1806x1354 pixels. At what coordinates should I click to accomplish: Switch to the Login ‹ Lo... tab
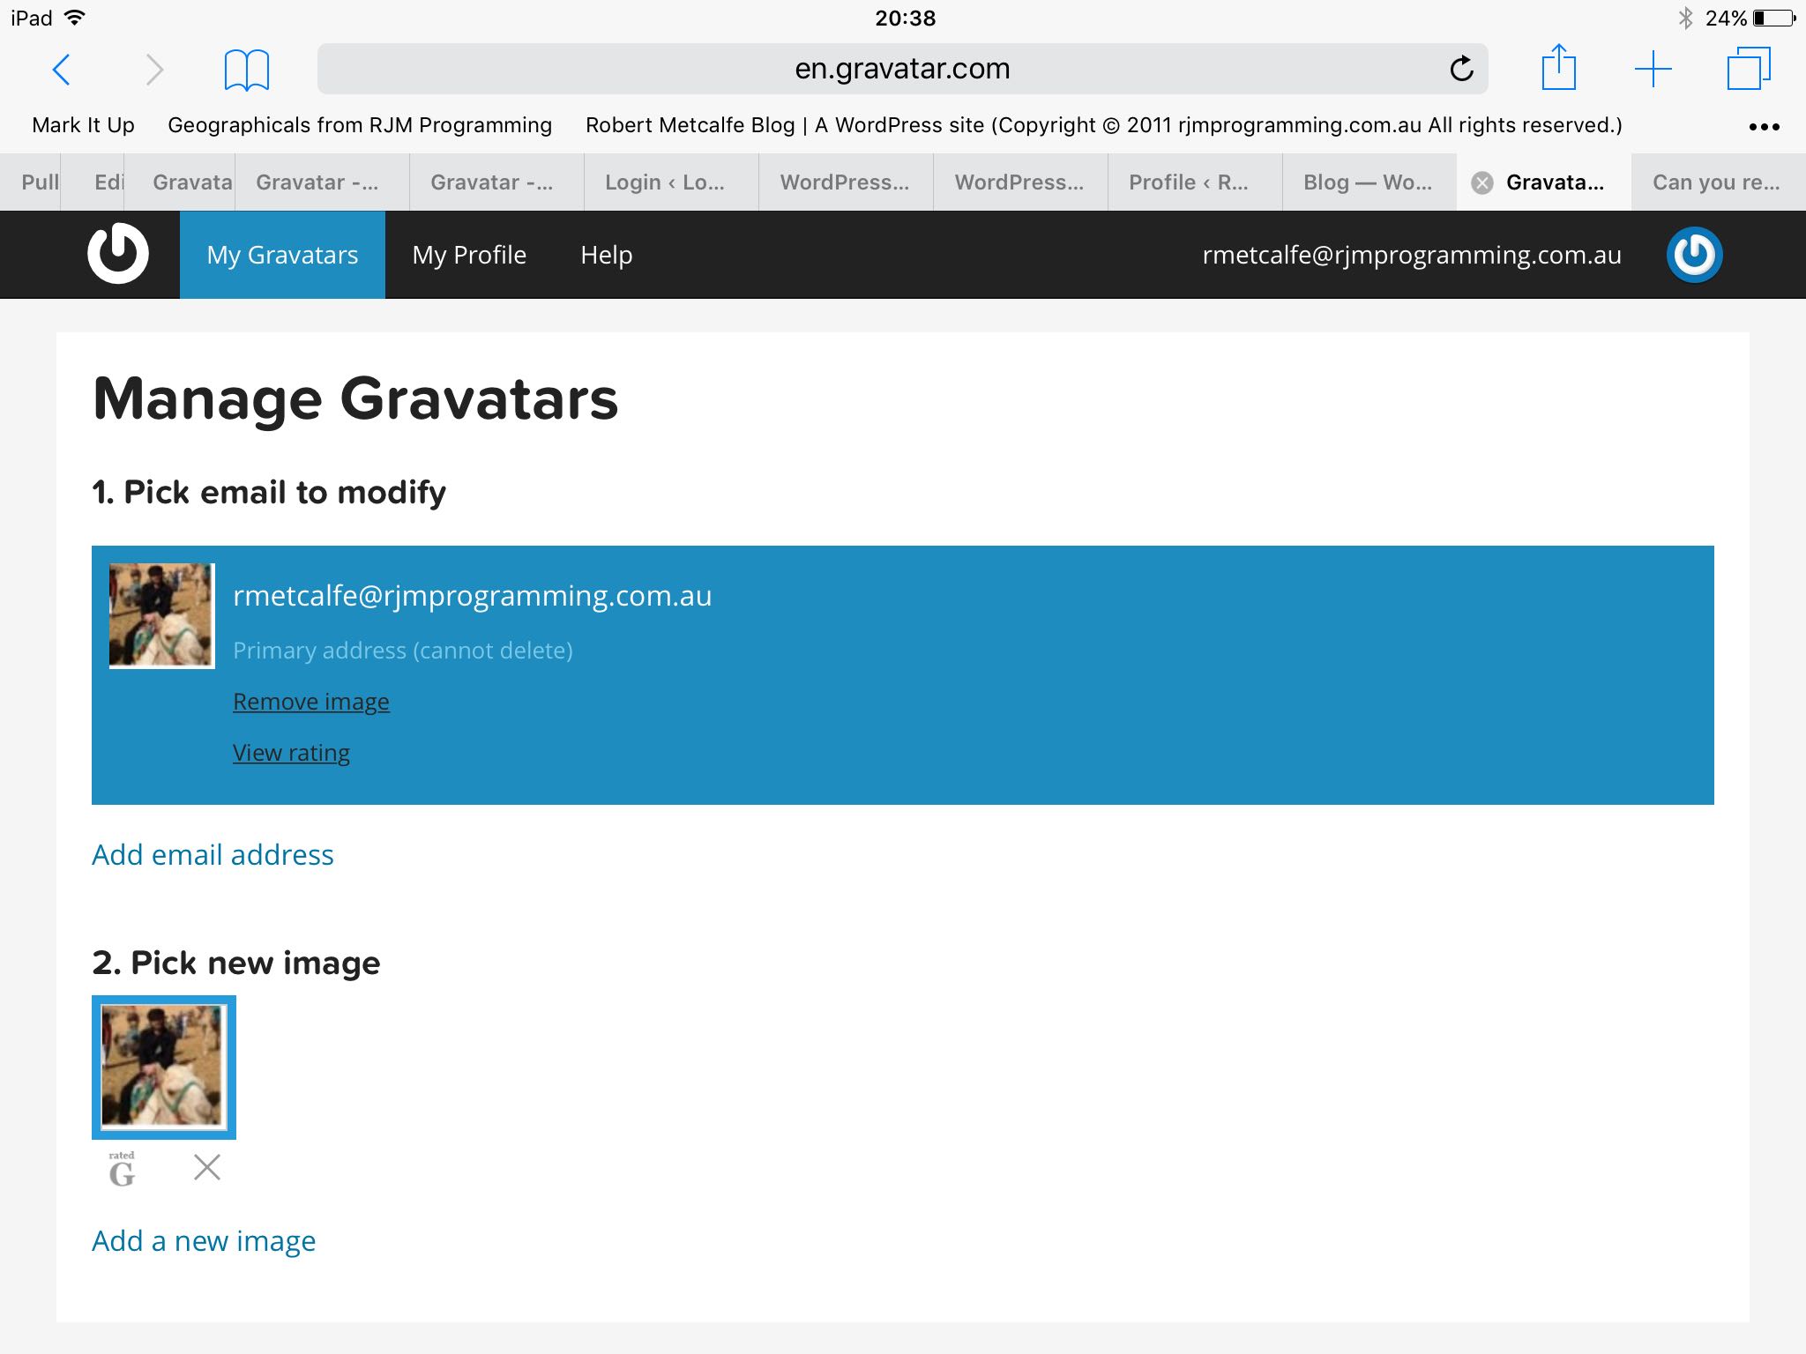(x=671, y=182)
